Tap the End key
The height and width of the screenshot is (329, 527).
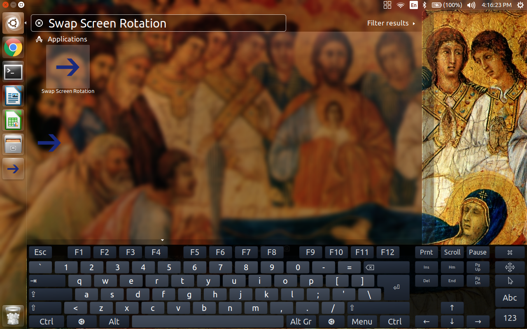point(452,281)
